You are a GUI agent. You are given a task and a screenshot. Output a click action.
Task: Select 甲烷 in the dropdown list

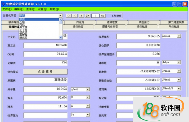pos(39,19)
